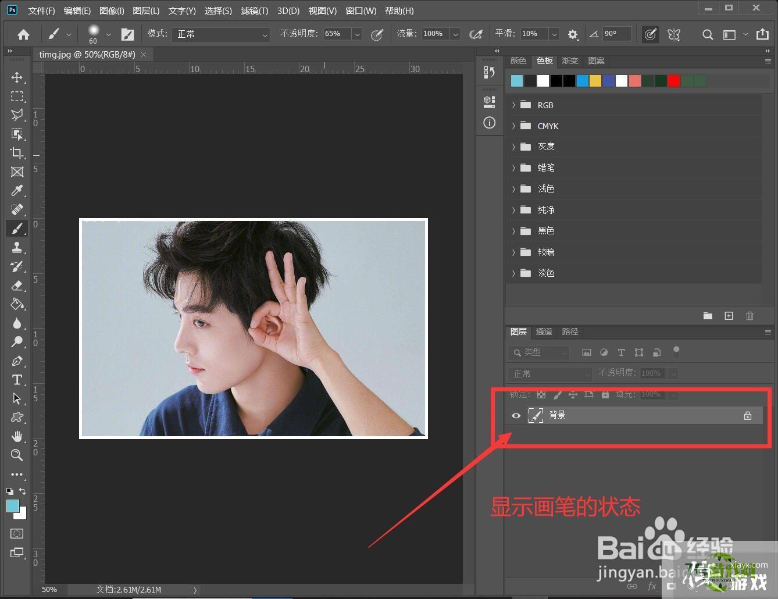The height and width of the screenshot is (599, 778).
Task: Toggle the brush settings panel button
Action: pos(127,34)
